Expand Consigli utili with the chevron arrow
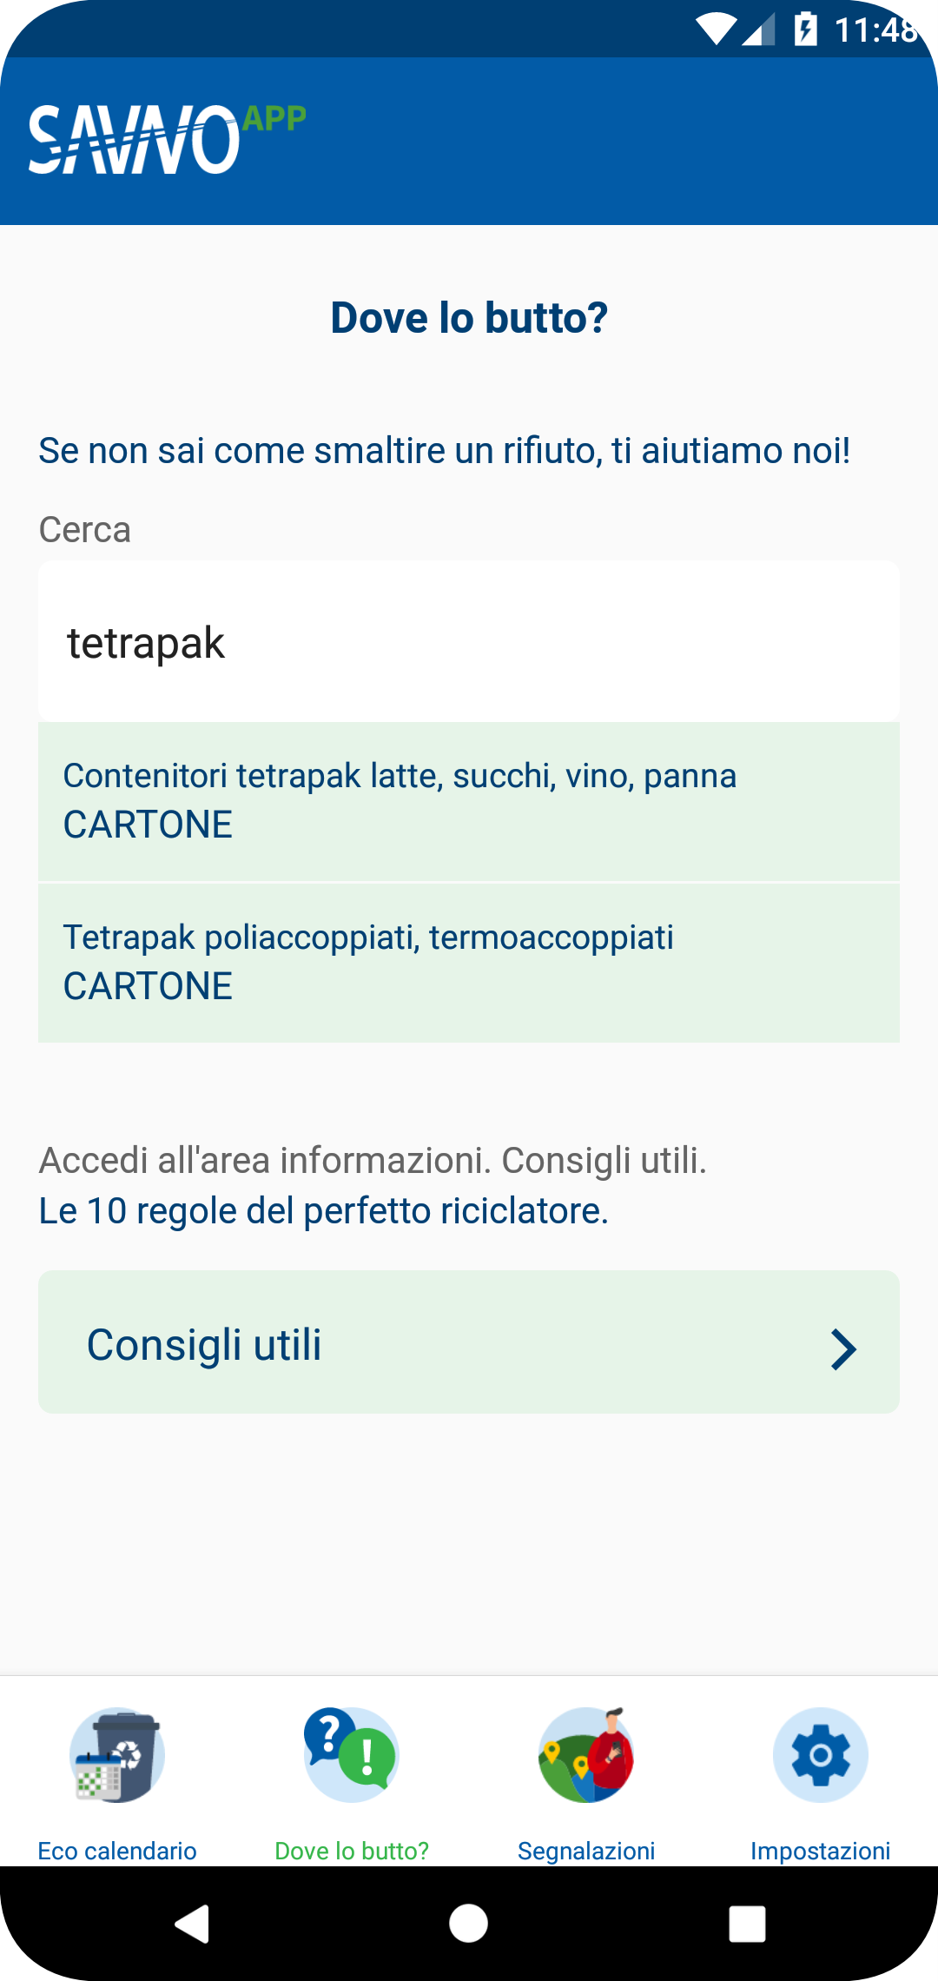 point(843,1349)
